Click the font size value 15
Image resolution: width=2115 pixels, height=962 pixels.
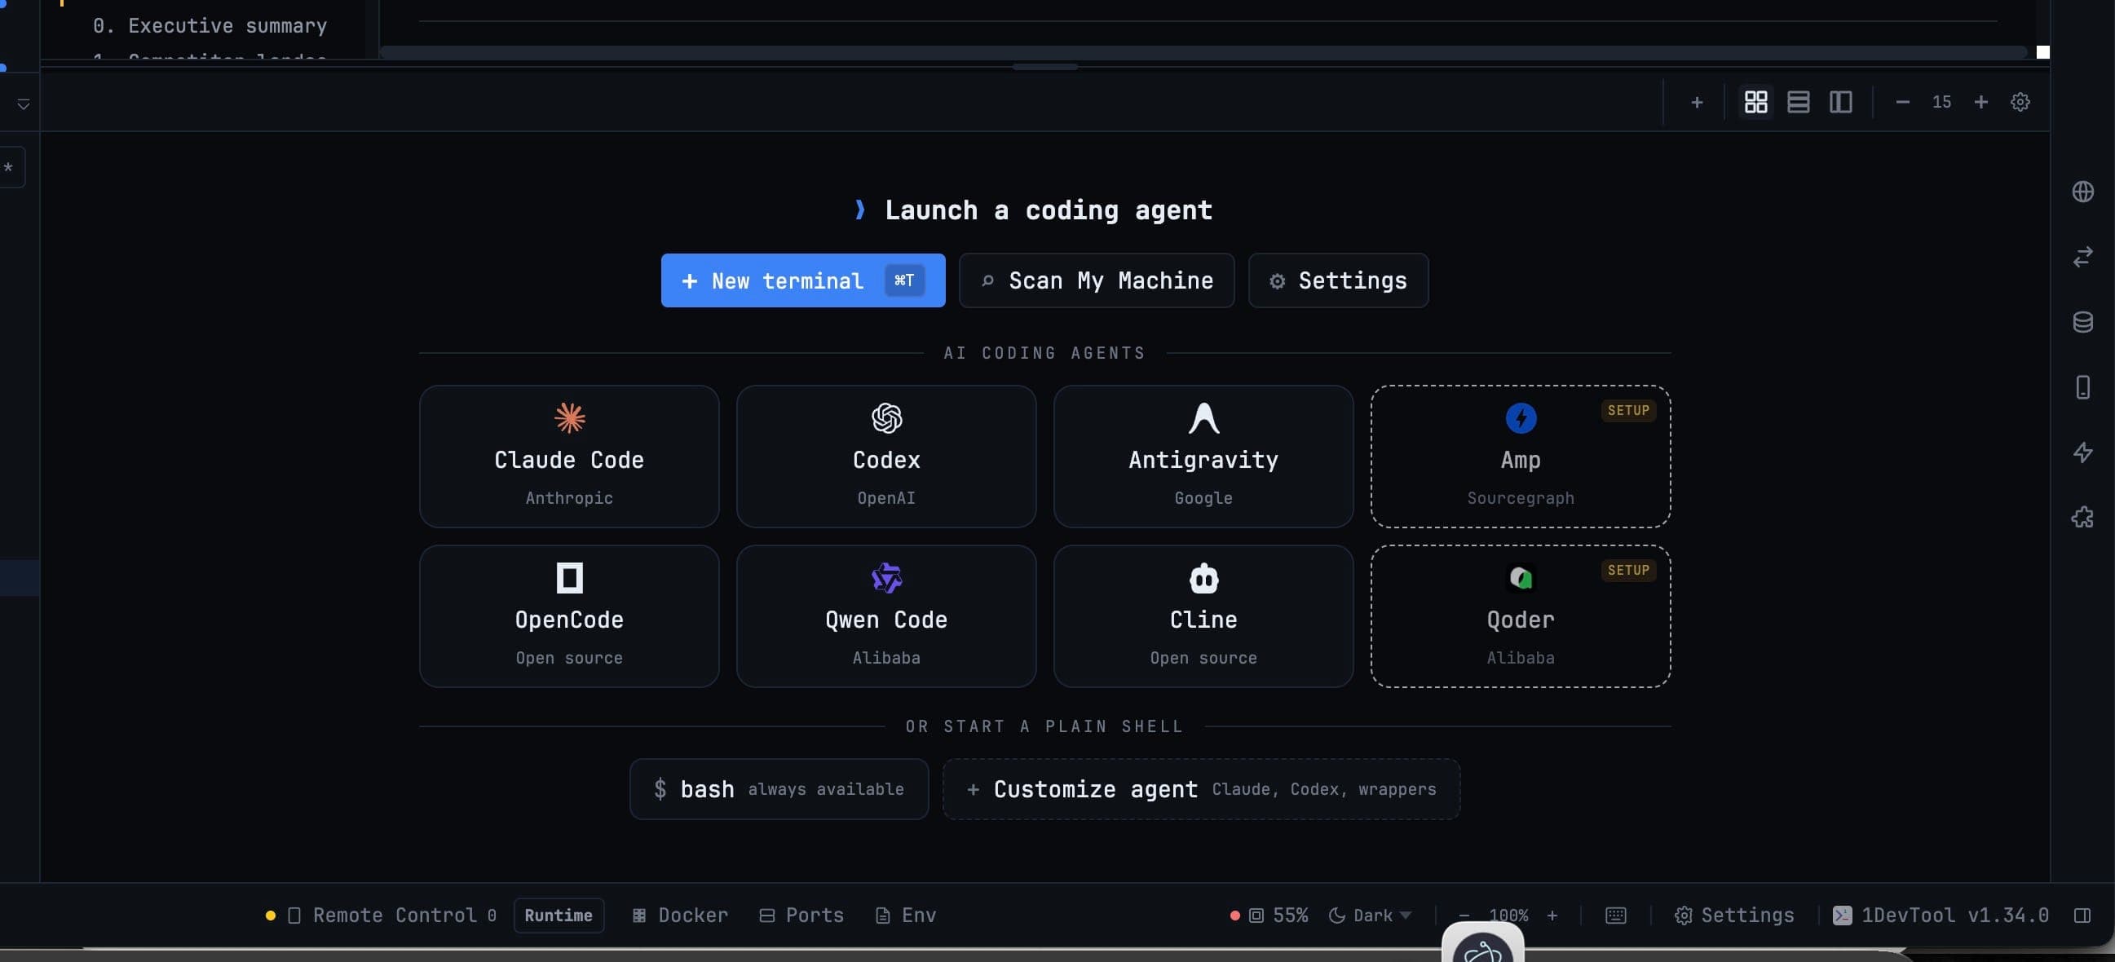click(x=1941, y=103)
